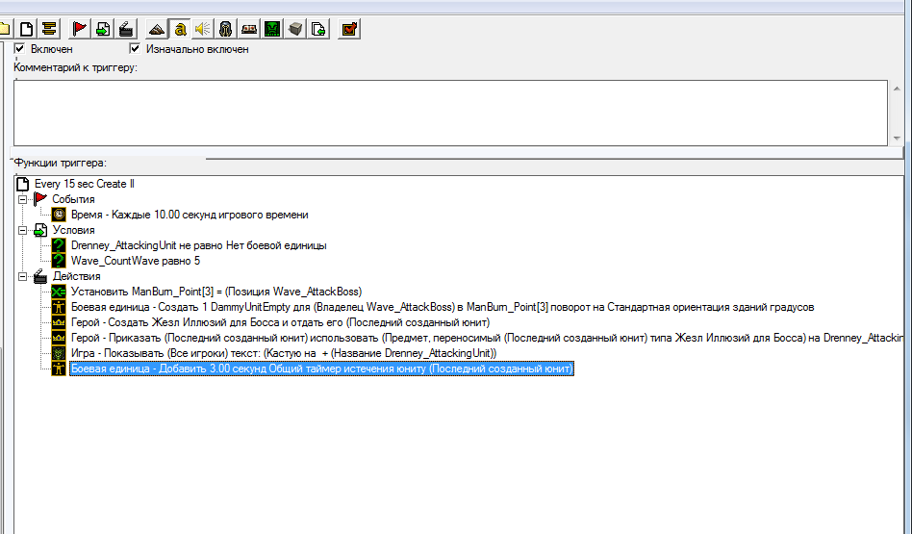Select event Каждые 10.00 секунд игрового времени

(x=190, y=215)
